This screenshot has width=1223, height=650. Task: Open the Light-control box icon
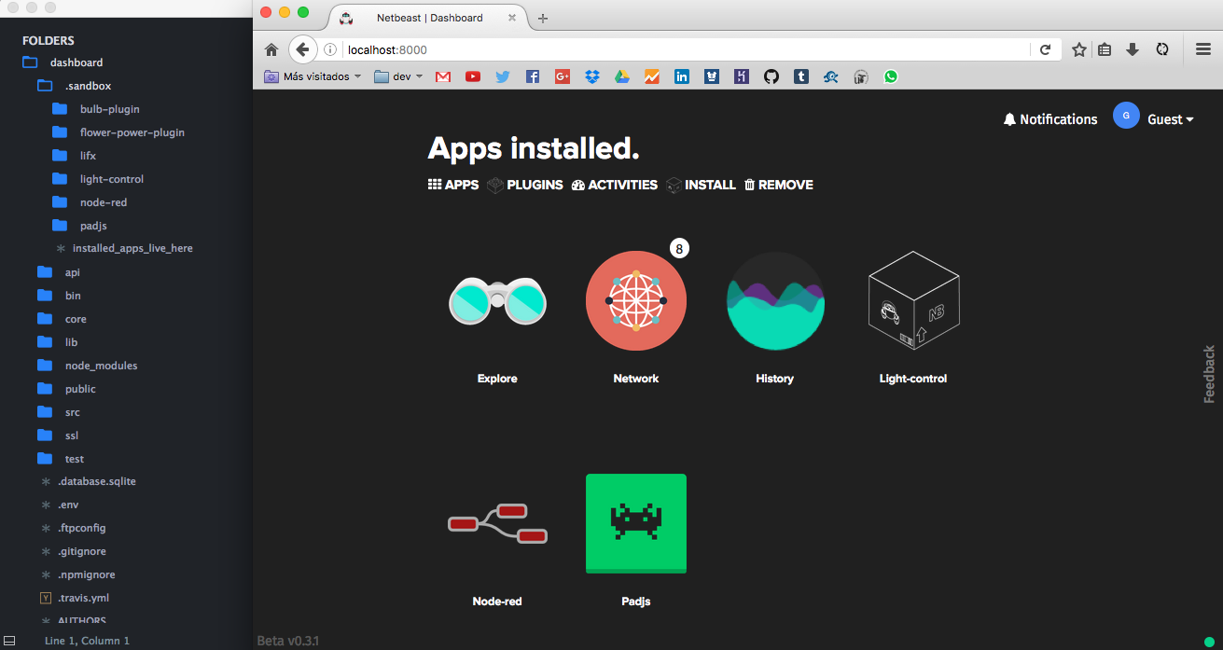[913, 301]
